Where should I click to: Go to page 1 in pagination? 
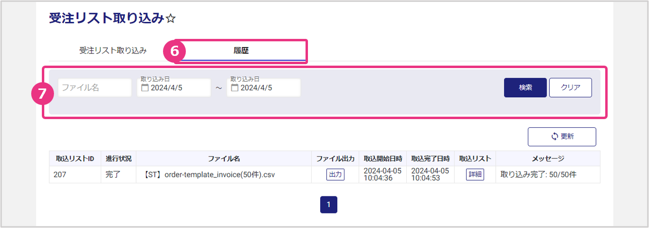click(x=328, y=205)
